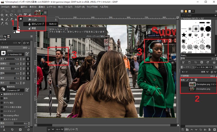Enable the 手ブレ補正 checkbox

tap(2, 103)
